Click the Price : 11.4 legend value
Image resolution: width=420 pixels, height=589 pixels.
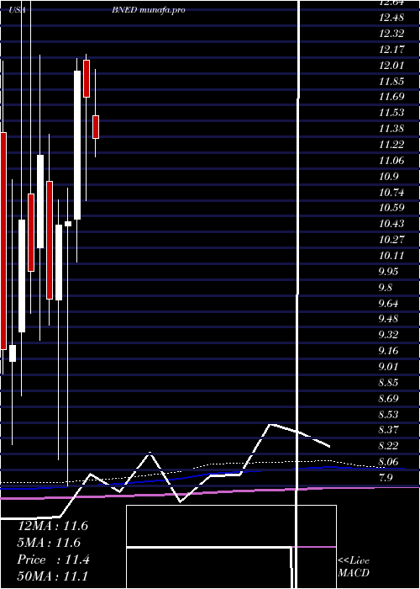coord(53,560)
